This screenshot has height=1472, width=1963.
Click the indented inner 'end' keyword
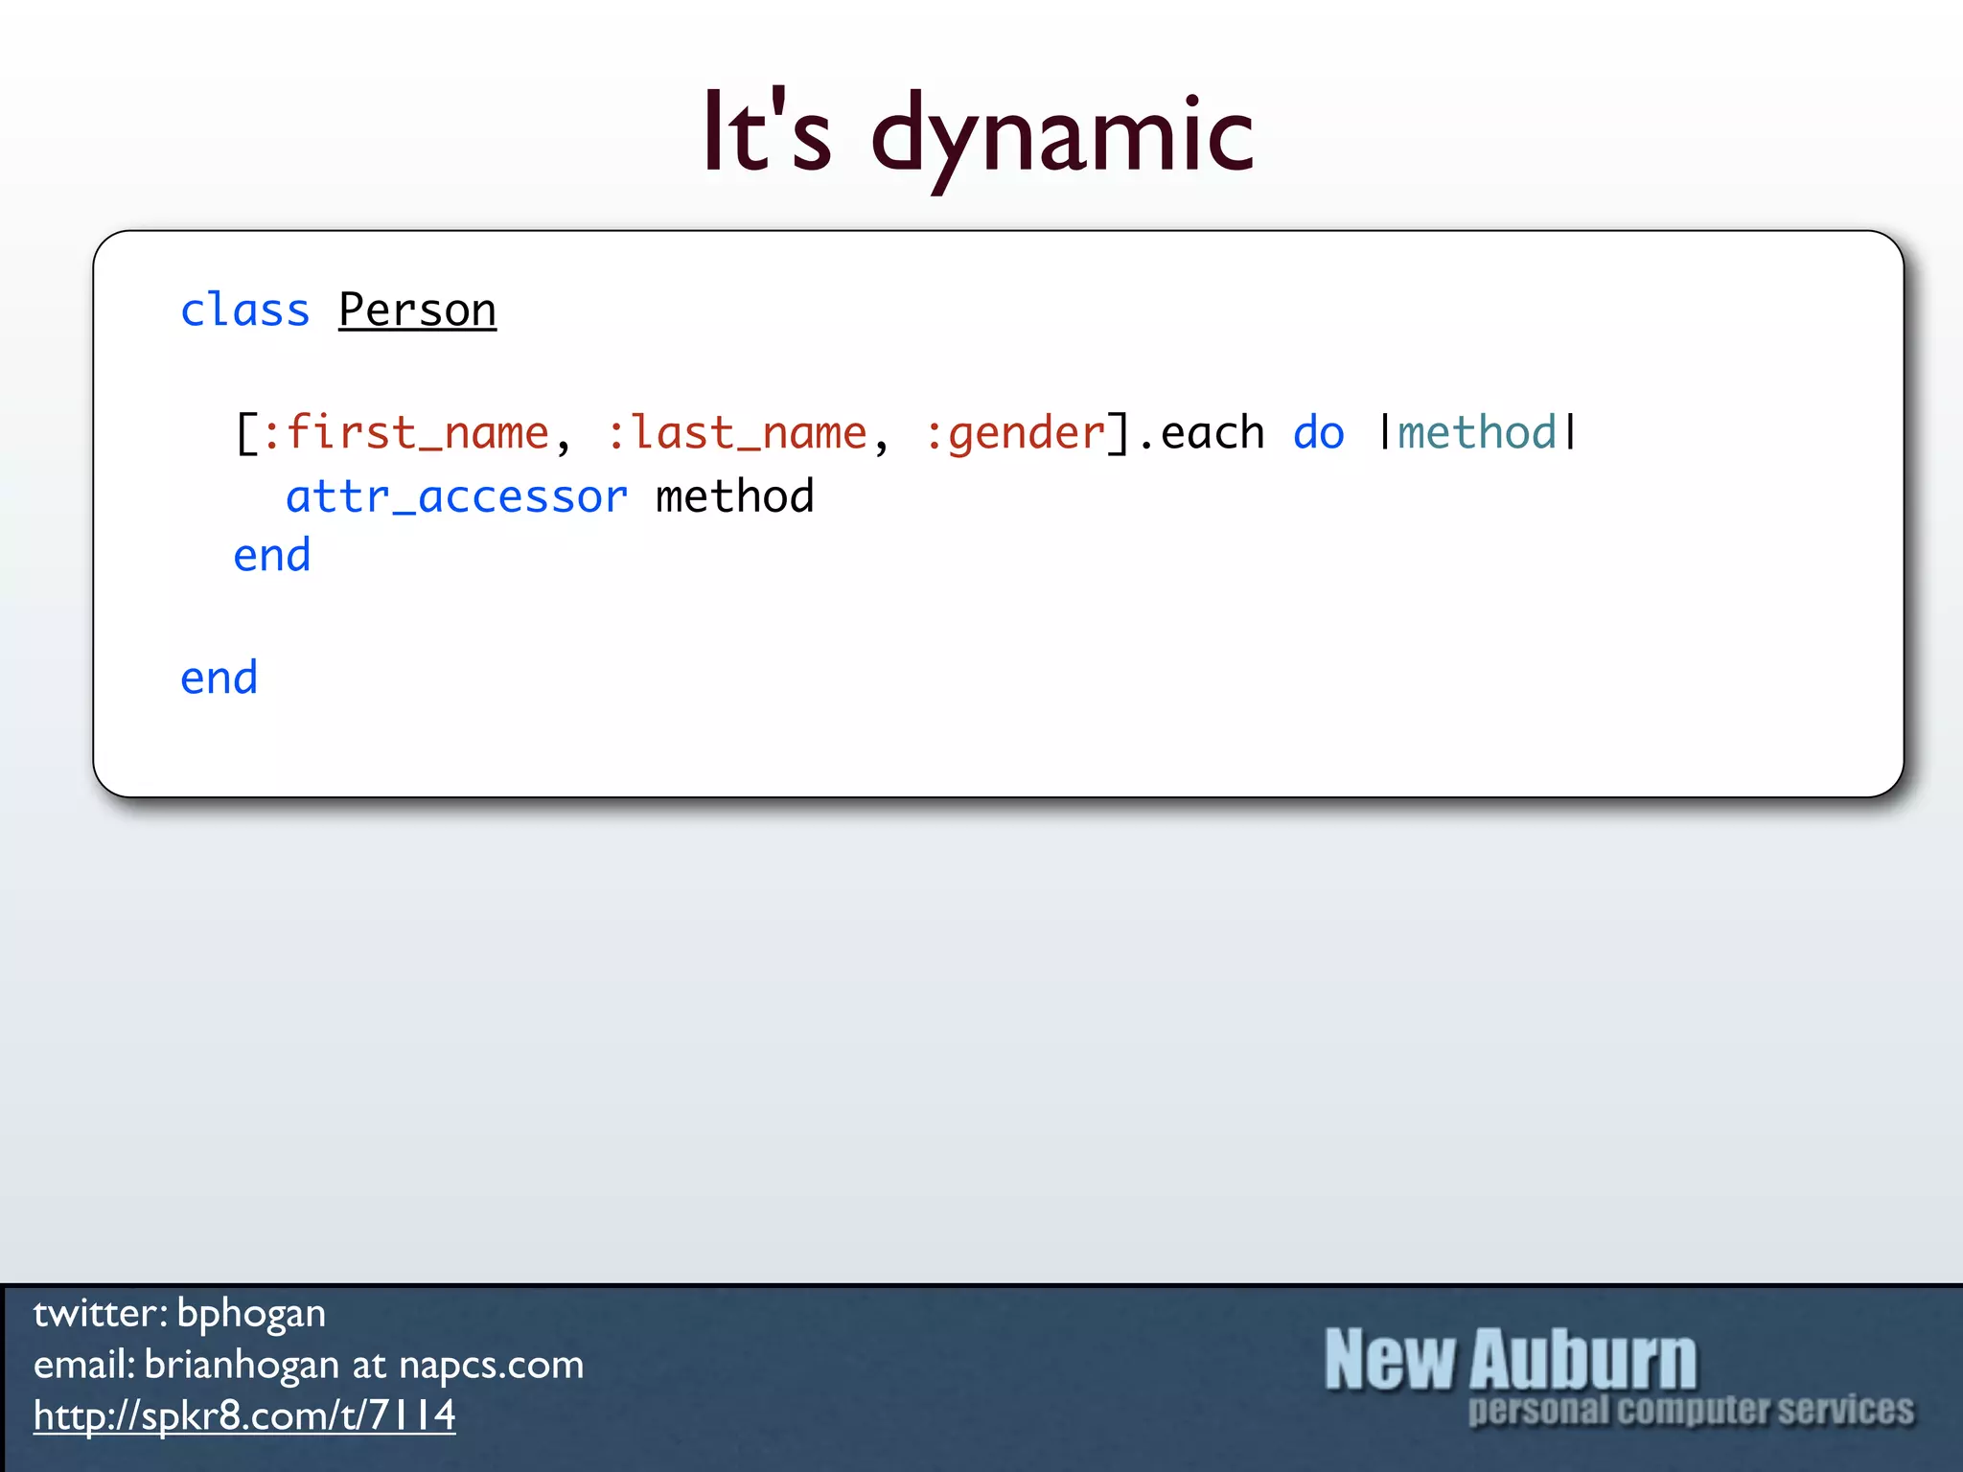pyautogui.click(x=272, y=556)
